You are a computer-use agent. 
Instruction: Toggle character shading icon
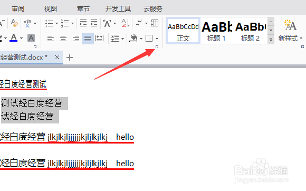pos(31,38)
